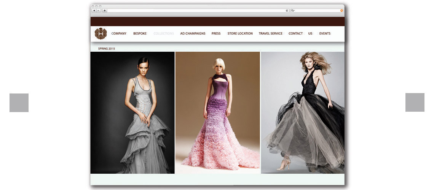Go to AD CHAMPAIGNS page
This screenshot has width=434, height=190.
pos(193,33)
